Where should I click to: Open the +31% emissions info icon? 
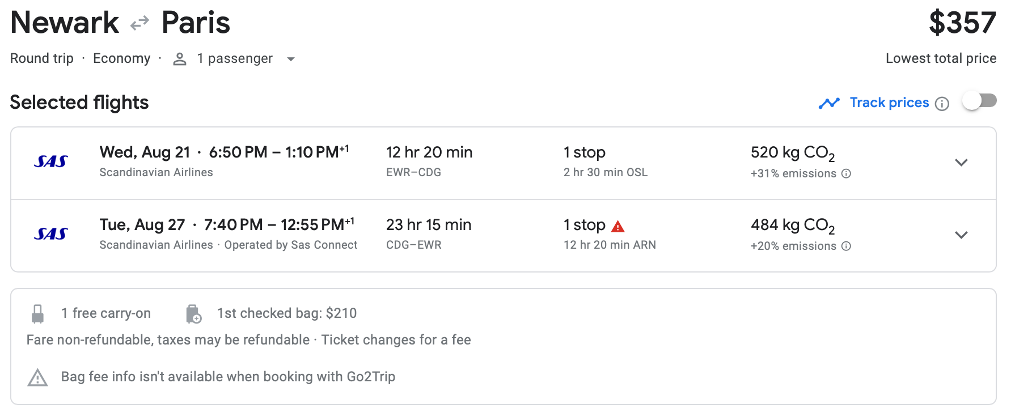pyautogui.click(x=846, y=173)
